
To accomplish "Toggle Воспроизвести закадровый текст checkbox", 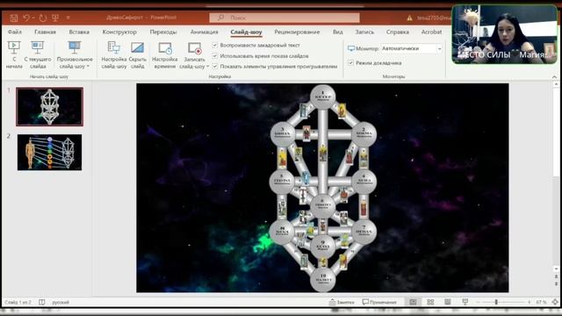I will coord(214,45).
